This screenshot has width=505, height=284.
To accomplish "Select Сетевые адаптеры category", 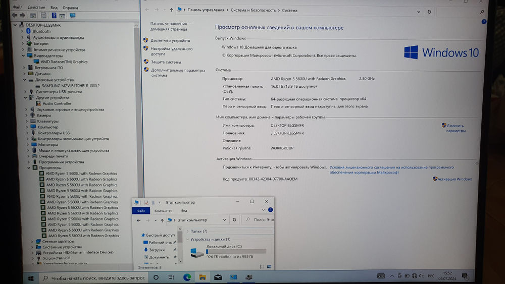I will point(58,241).
